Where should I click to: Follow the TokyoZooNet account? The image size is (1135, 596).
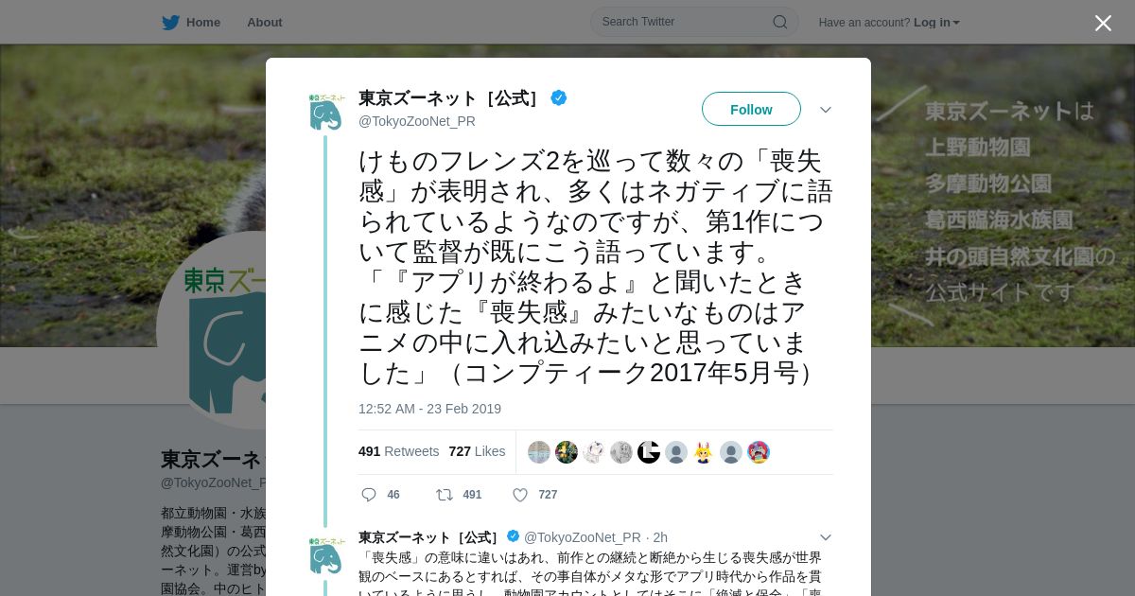point(751,110)
